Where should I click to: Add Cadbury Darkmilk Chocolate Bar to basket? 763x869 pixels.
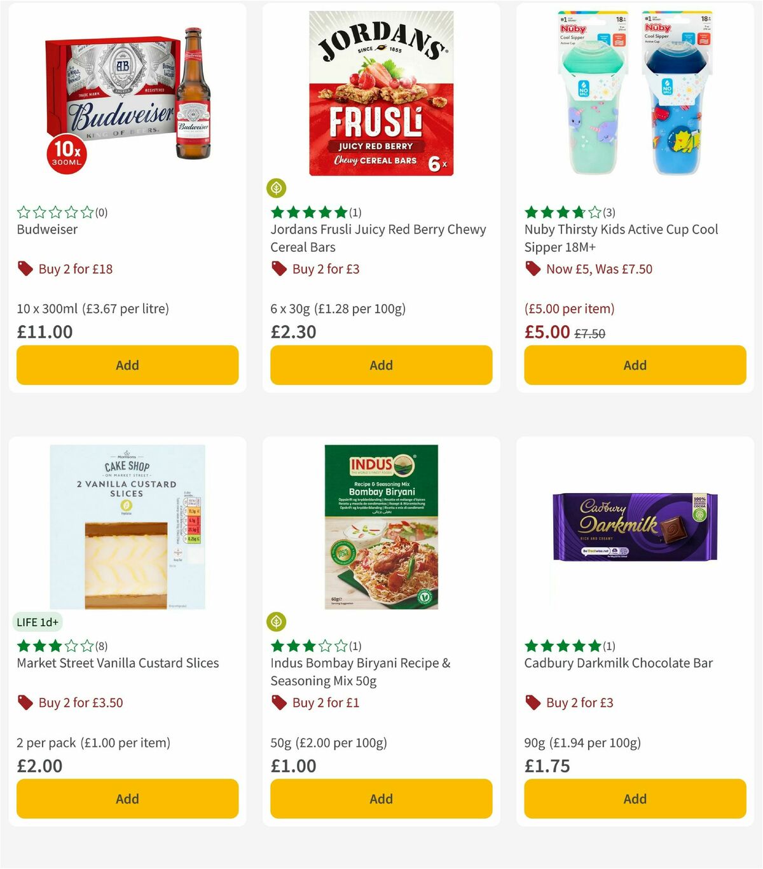click(x=635, y=798)
